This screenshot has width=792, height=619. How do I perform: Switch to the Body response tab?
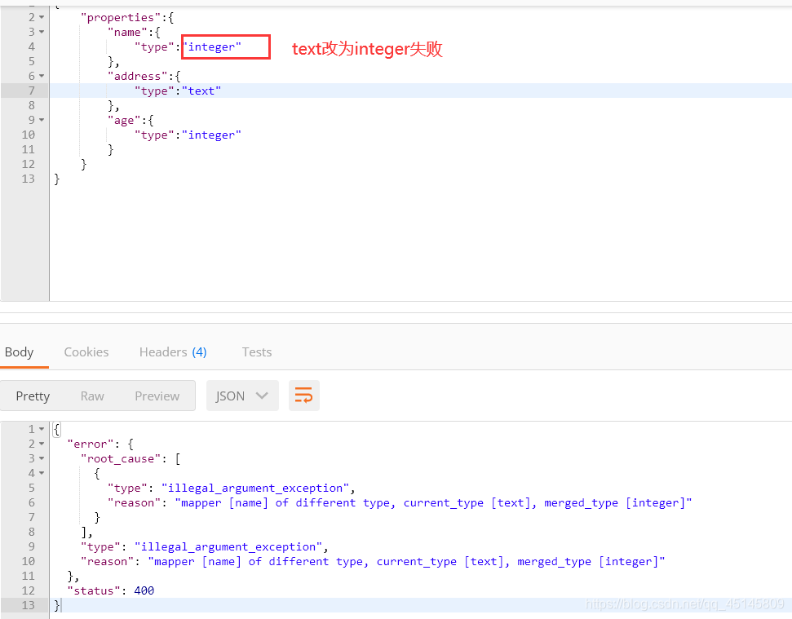point(20,352)
